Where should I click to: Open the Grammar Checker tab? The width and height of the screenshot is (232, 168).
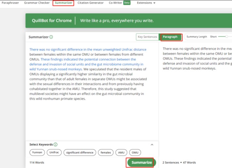(37, 3)
